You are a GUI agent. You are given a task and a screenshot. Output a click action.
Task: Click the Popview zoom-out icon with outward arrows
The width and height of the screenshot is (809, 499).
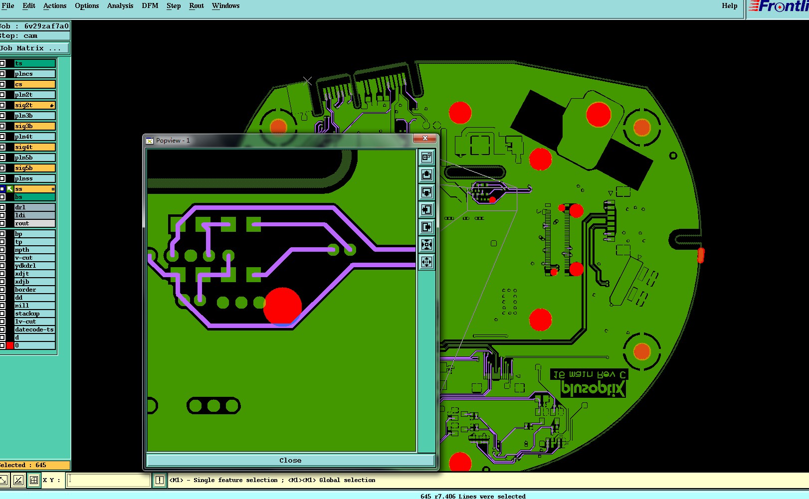pos(426,262)
